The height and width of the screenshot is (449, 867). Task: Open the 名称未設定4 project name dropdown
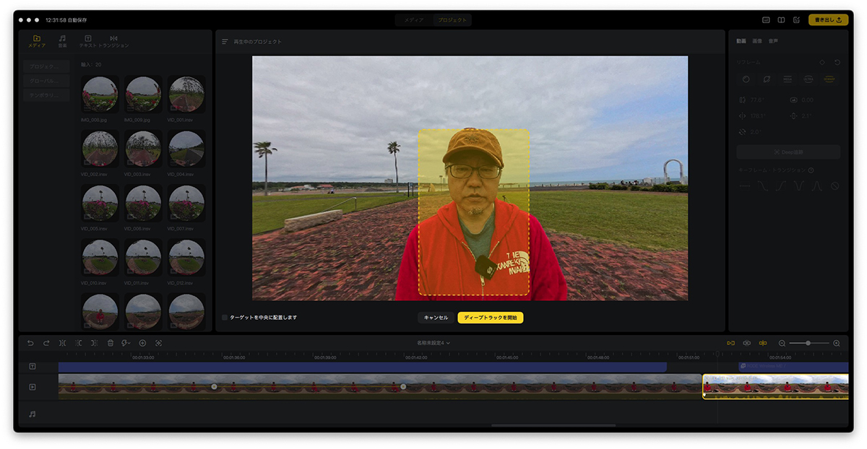point(433,343)
